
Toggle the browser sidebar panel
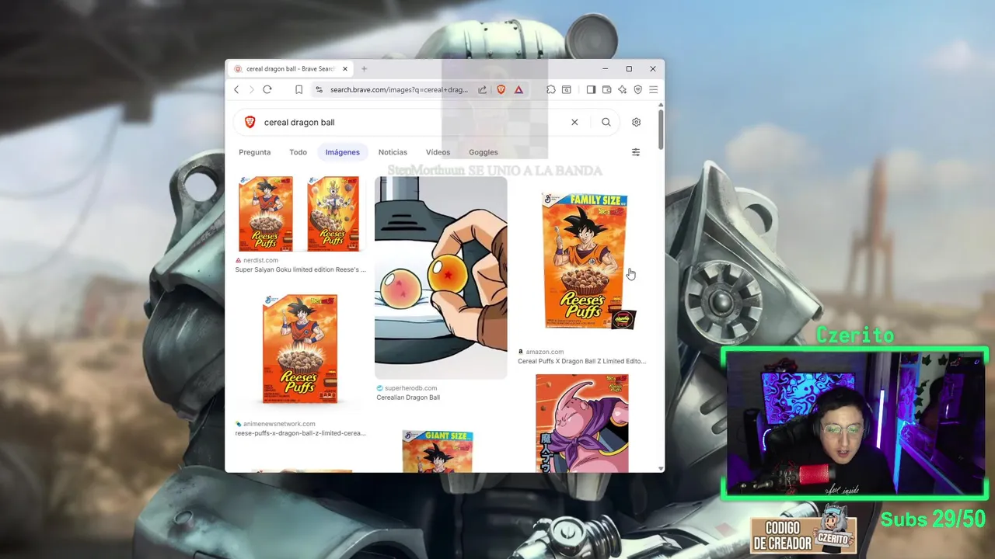tap(591, 90)
